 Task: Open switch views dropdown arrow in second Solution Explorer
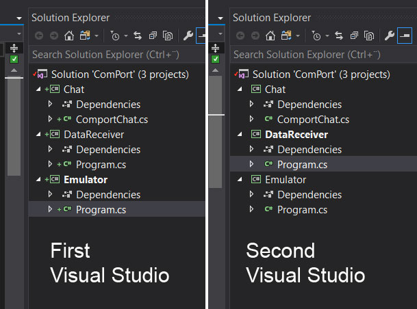click(x=298, y=36)
